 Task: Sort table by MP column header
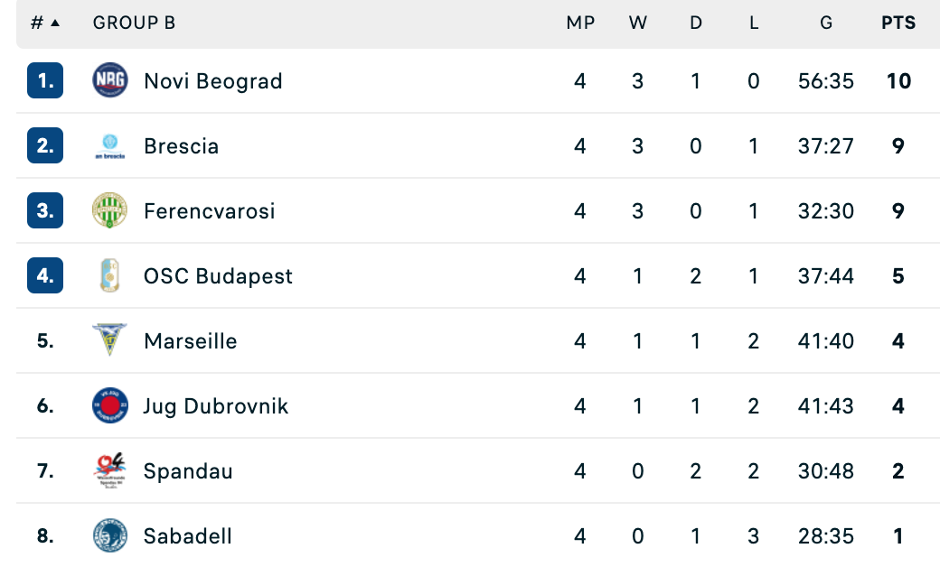tap(580, 23)
